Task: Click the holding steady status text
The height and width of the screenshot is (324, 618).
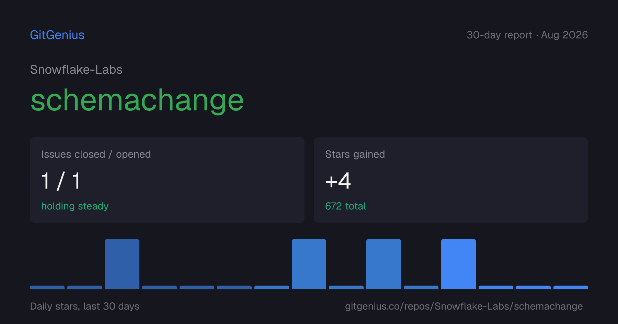Action: click(75, 206)
